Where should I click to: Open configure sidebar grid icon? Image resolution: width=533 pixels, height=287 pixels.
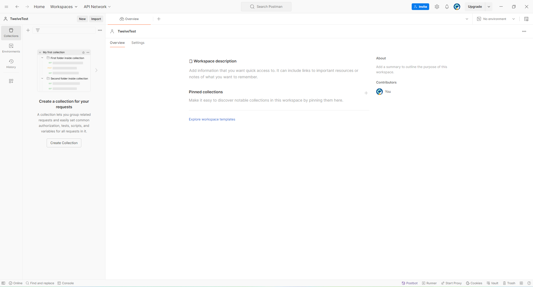11,81
